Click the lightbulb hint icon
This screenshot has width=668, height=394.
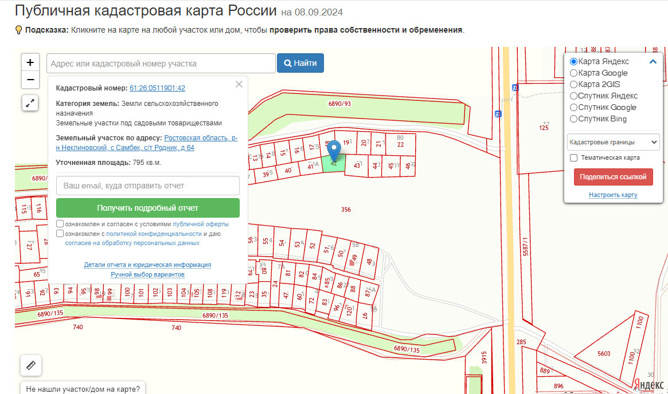click(x=18, y=30)
